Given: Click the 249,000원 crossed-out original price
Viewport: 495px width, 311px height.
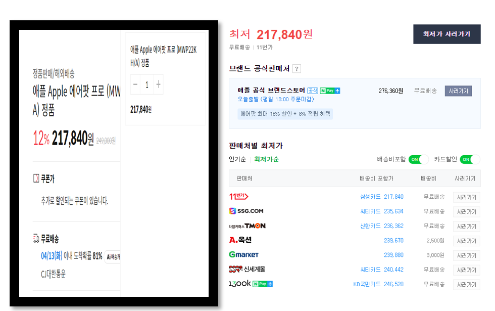Looking at the screenshot, I should [x=106, y=141].
